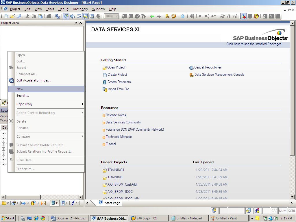Open the Central Repositories link
Image resolution: width=296 pixels, height=222 pixels.
[x=208, y=67]
